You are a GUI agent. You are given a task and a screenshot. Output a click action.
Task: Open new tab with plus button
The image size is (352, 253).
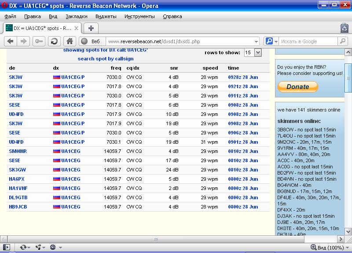(91, 28)
